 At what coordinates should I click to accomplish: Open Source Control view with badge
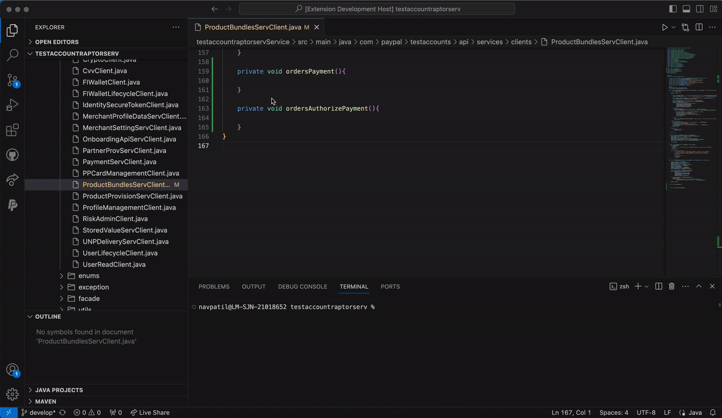tap(12, 80)
